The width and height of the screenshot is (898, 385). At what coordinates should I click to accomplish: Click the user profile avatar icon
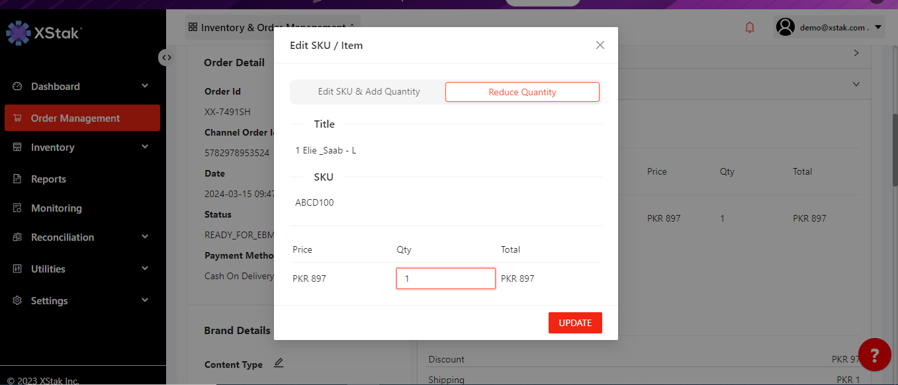click(x=785, y=27)
